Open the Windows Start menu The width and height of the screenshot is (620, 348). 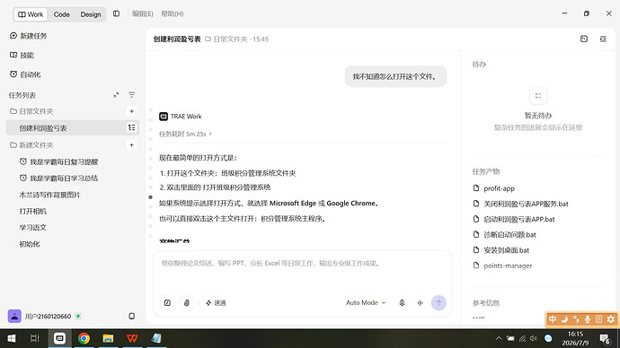point(12,338)
